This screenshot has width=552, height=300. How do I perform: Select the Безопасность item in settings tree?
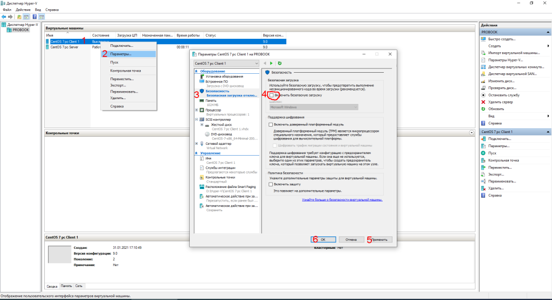coord(217,91)
